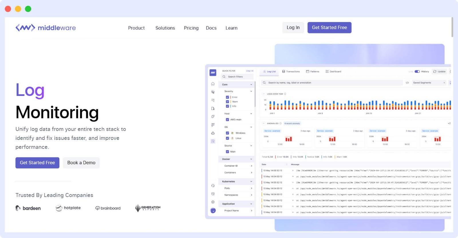The image size is (458, 238).
Task: Switch to the Dashboard tab
Action: click(x=333, y=72)
